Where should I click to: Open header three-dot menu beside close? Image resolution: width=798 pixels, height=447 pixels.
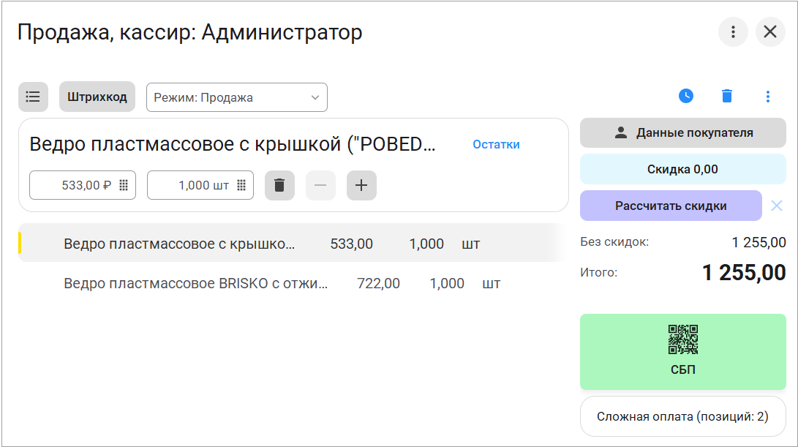(733, 32)
